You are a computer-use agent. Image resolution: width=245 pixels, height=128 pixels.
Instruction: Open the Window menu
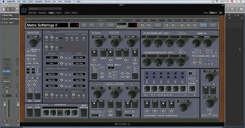click(68, 2)
